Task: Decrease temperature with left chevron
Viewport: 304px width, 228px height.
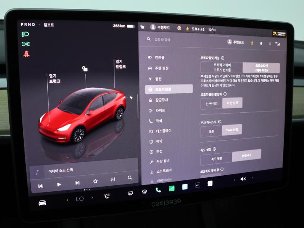Action: pyautogui.click(x=68, y=200)
